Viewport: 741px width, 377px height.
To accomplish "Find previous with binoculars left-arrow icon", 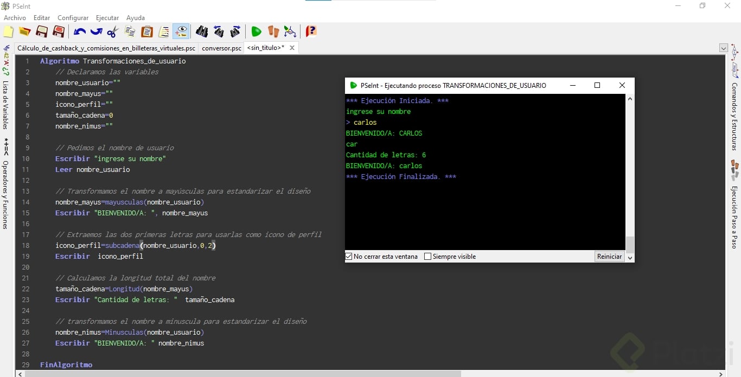I will [219, 31].
